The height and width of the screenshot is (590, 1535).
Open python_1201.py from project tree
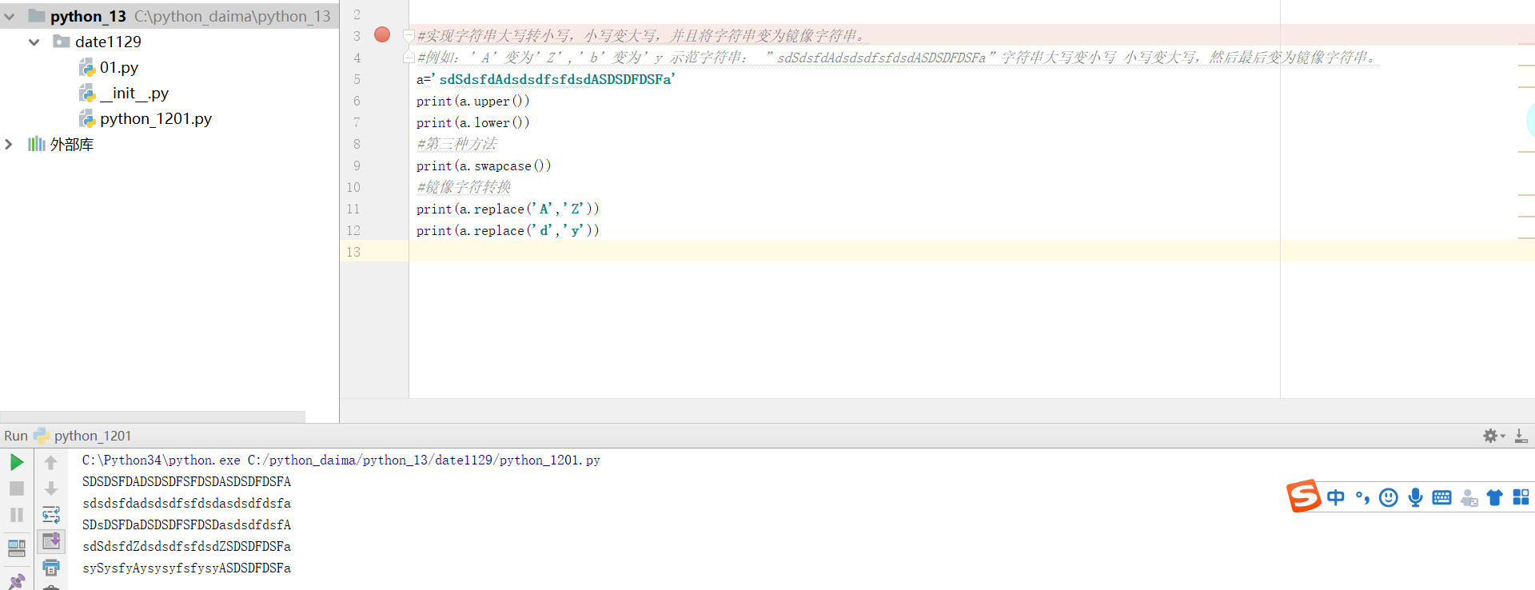pyautogui.click(x=155, y=118)
